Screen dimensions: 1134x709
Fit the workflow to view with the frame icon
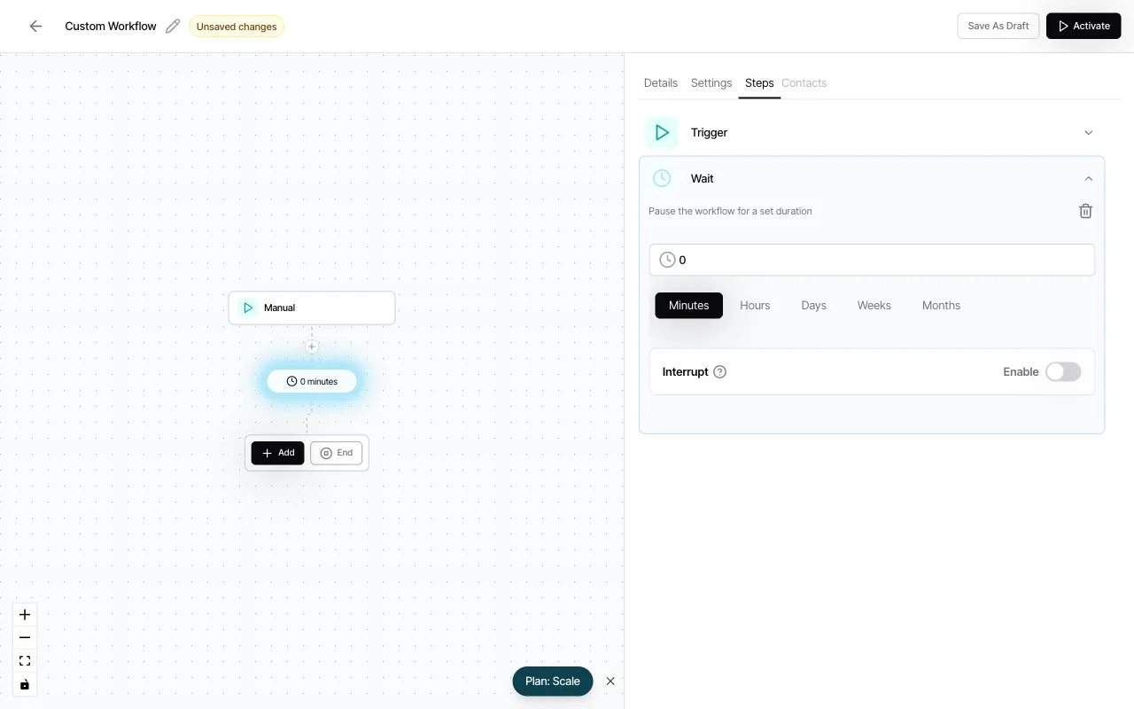[25, 660]
